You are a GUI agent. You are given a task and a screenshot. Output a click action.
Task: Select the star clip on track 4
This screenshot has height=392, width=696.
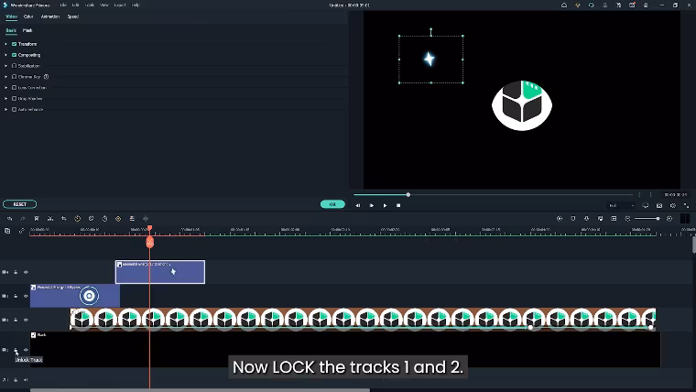coord(160,272)
